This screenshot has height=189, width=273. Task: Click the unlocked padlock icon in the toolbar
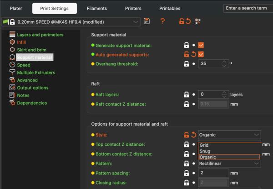(x=182, y=21)
